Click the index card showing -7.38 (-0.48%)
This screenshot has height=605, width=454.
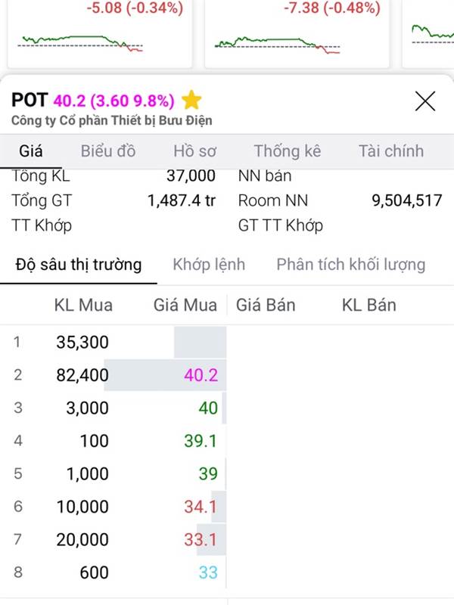[297, 33]
